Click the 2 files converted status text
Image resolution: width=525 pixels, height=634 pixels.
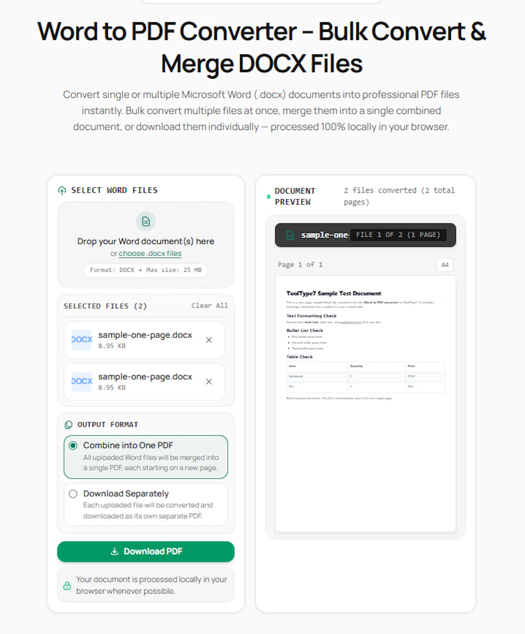pyautogui.click(x=399, y=196)
